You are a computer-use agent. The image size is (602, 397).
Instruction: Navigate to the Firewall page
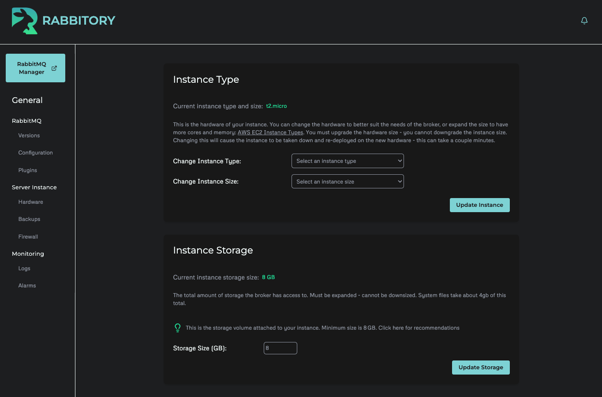click(28, 236)
